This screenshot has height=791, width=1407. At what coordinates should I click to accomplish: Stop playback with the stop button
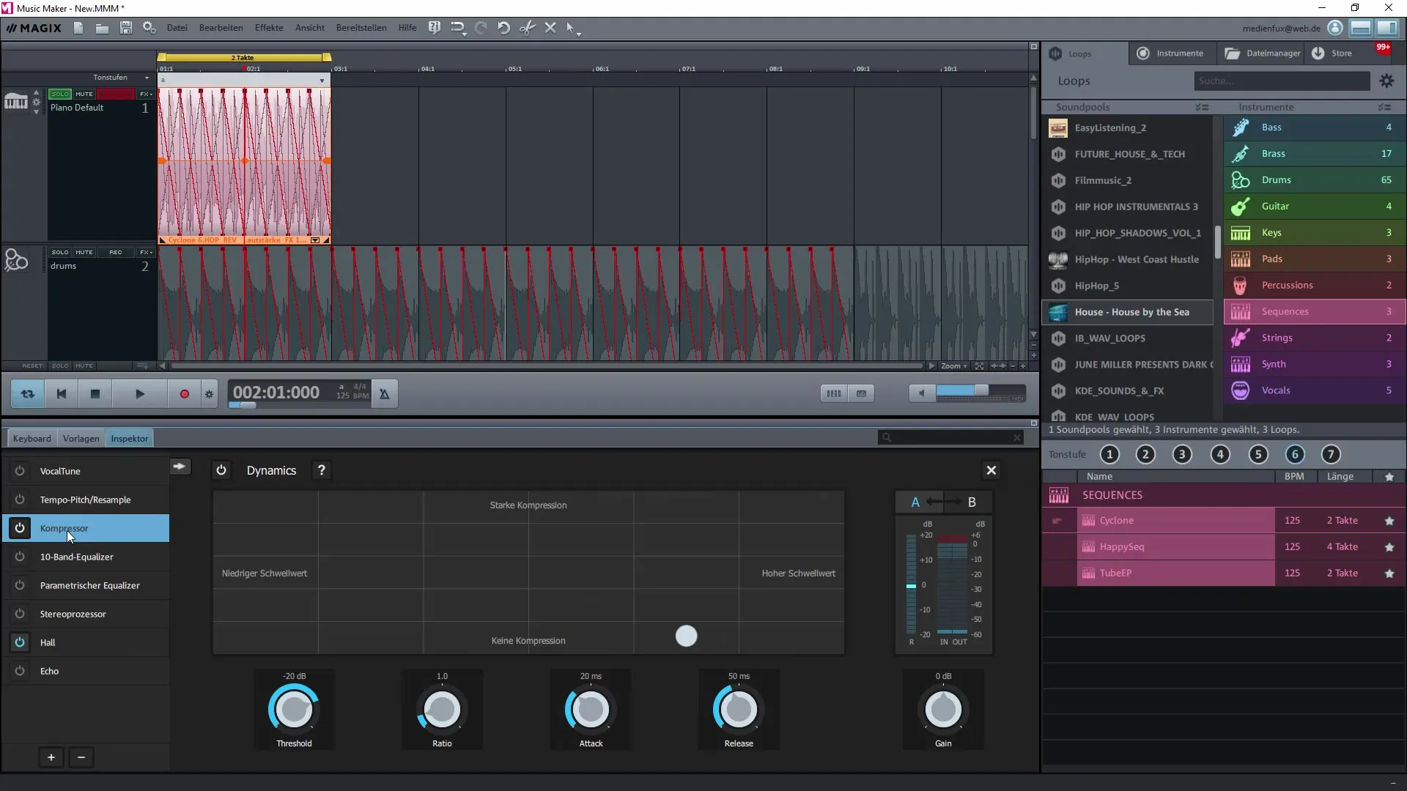[95, 393]
